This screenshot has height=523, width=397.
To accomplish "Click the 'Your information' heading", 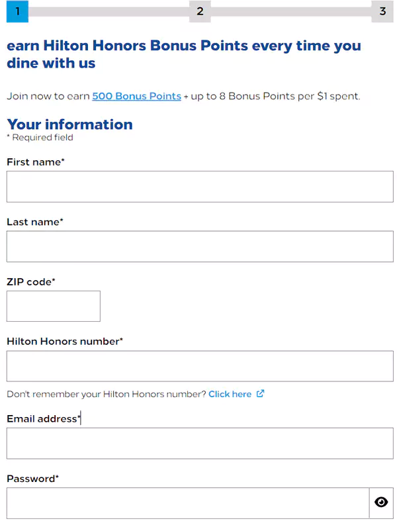I will [69, 124].
